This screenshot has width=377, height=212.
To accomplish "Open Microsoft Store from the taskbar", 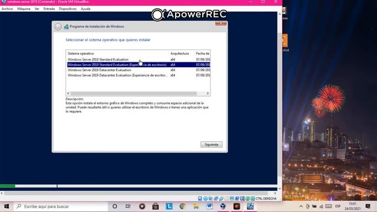I will point(156,206).
